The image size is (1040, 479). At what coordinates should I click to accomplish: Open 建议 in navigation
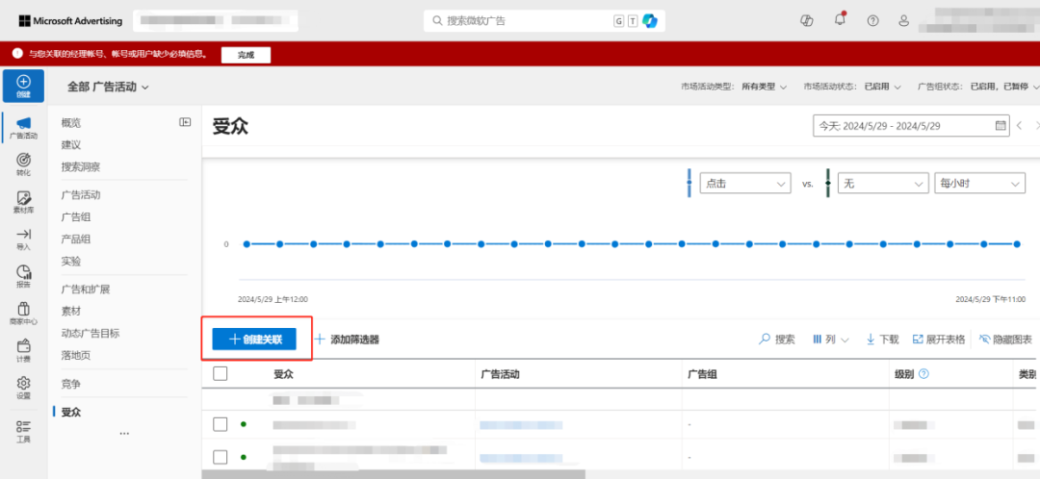point(71,144)
